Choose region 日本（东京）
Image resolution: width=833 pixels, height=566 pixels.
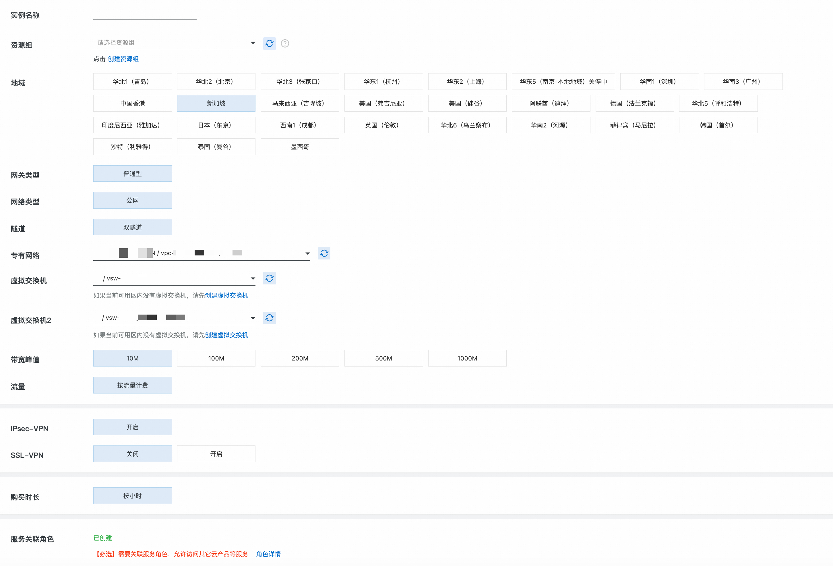tap(216, 125)
